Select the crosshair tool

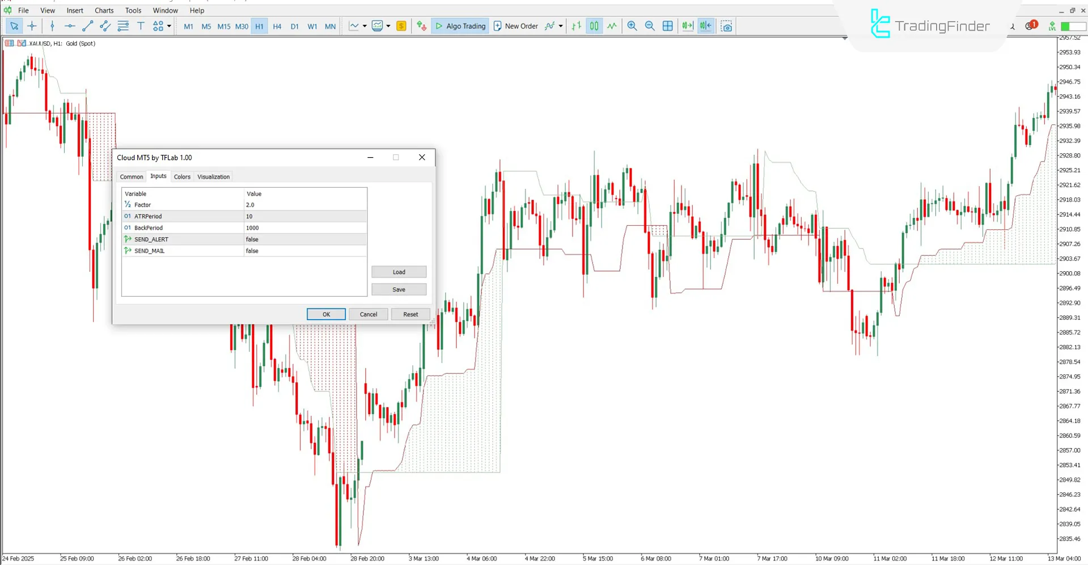pyautogui.click(x=32, y=26)
